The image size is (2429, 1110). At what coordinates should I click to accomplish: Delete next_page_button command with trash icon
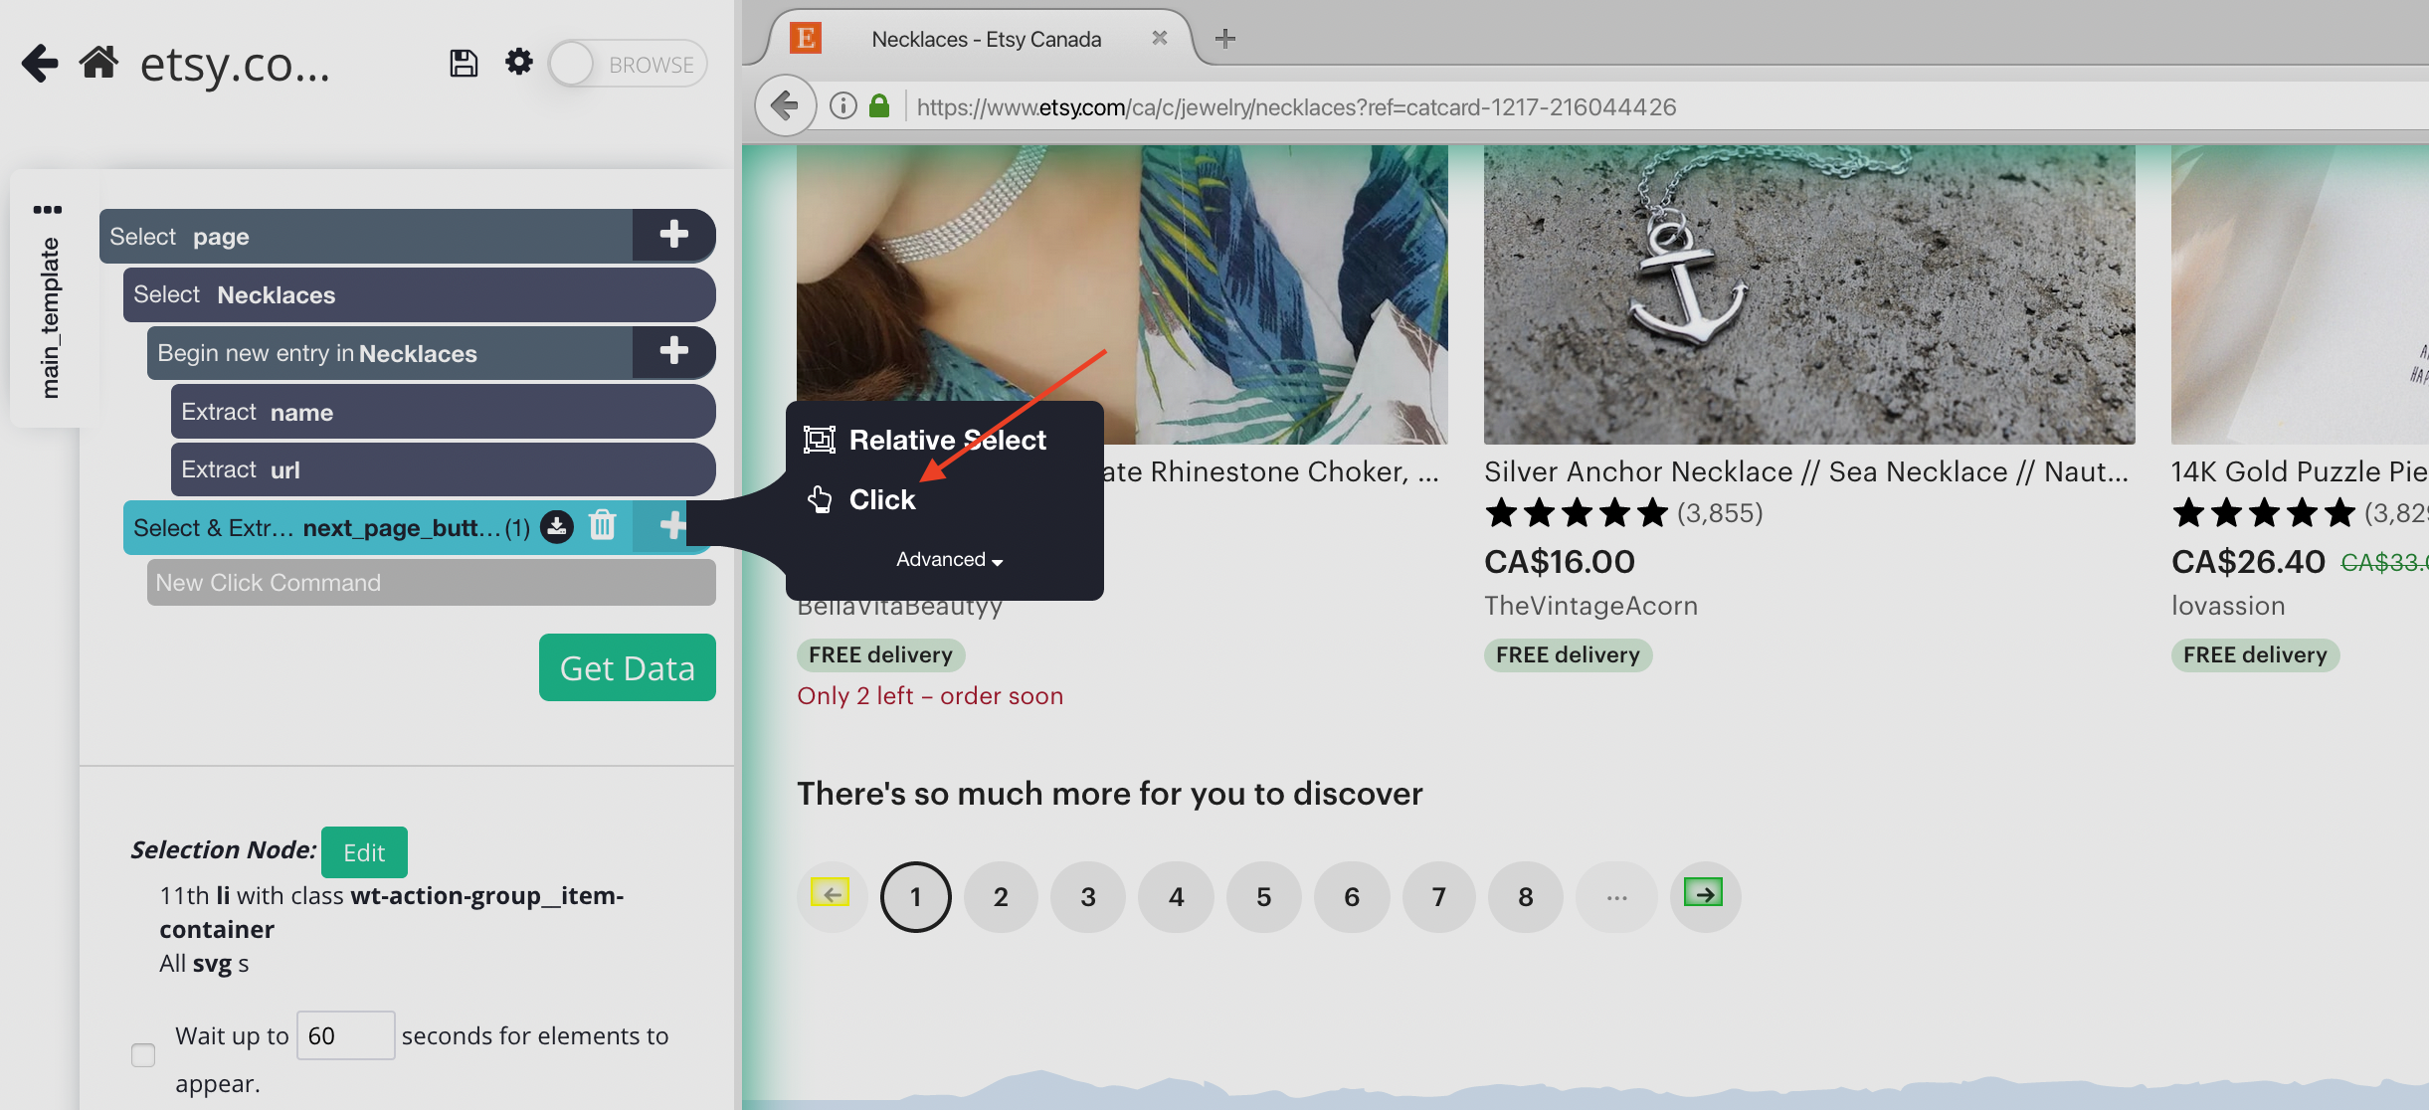(x=603, y=525)
